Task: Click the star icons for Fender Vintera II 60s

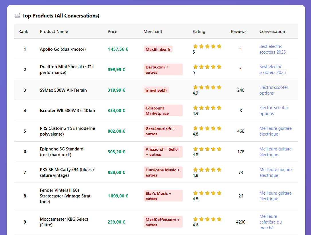Action: [x=207, y=193]
